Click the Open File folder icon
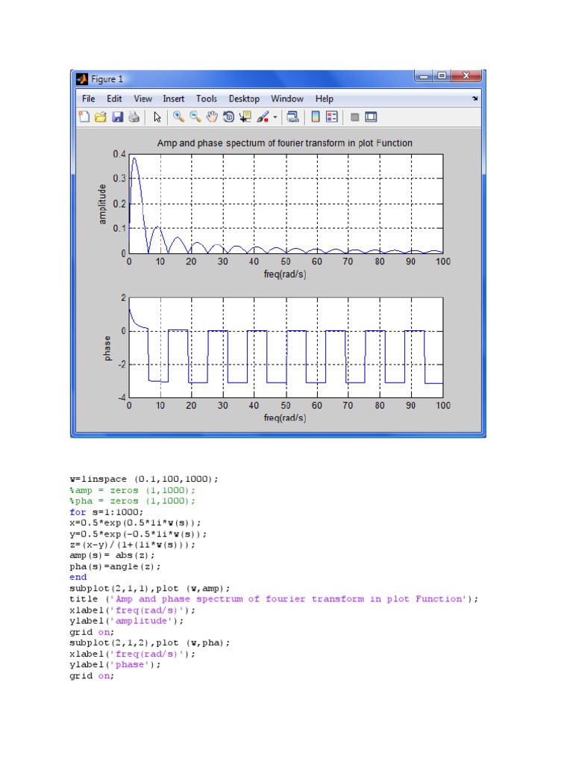The image size is (573, 765). (100, 117)
